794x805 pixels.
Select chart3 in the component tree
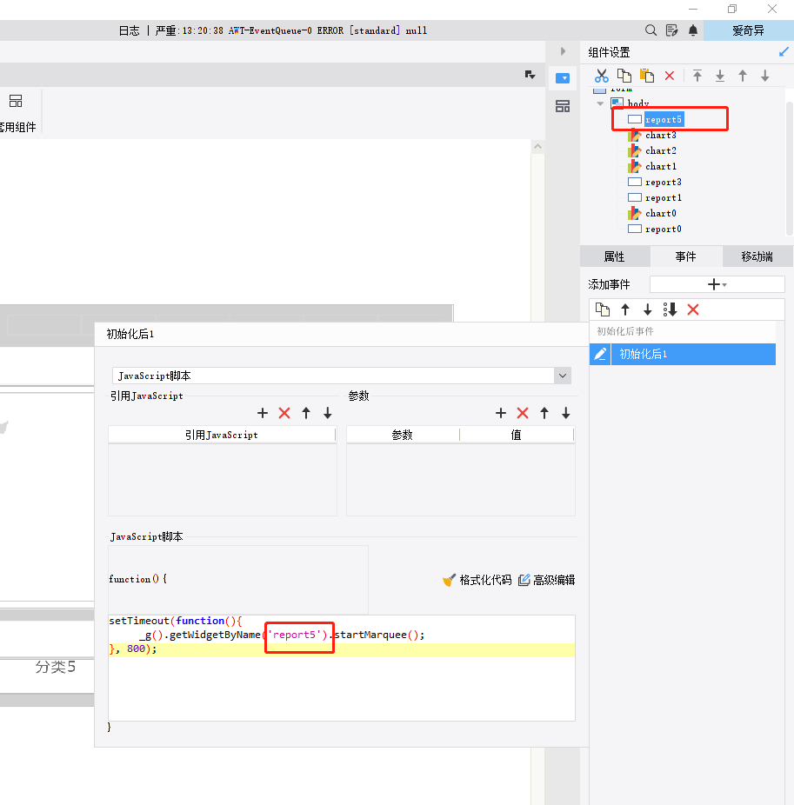click(x=660, y=136)
